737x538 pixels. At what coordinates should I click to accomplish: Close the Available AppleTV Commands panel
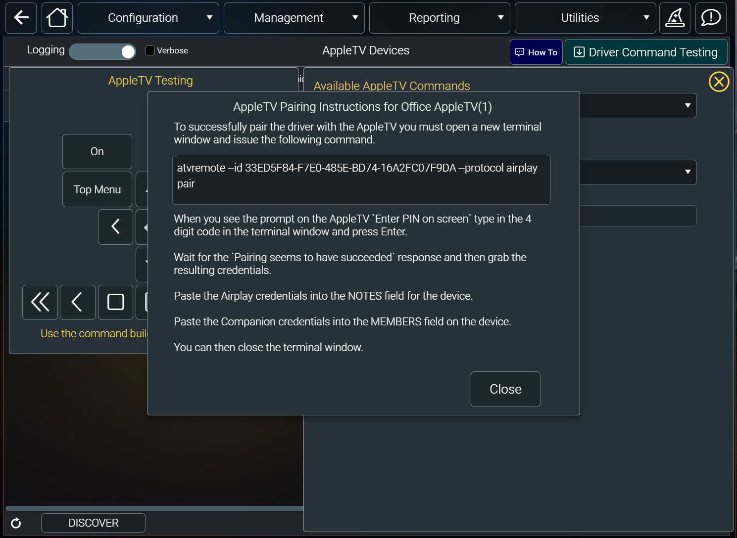tap(719, 82)
